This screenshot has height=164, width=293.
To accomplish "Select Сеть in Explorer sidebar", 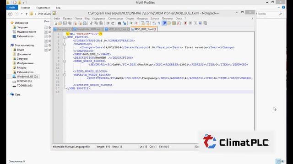I will click(17, 95).
